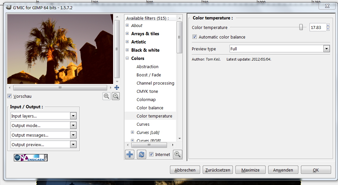Image resolution: width=338 pixels, height=185 pixels.
Task: Click the color temperature value field
Action: pos(317,28)
